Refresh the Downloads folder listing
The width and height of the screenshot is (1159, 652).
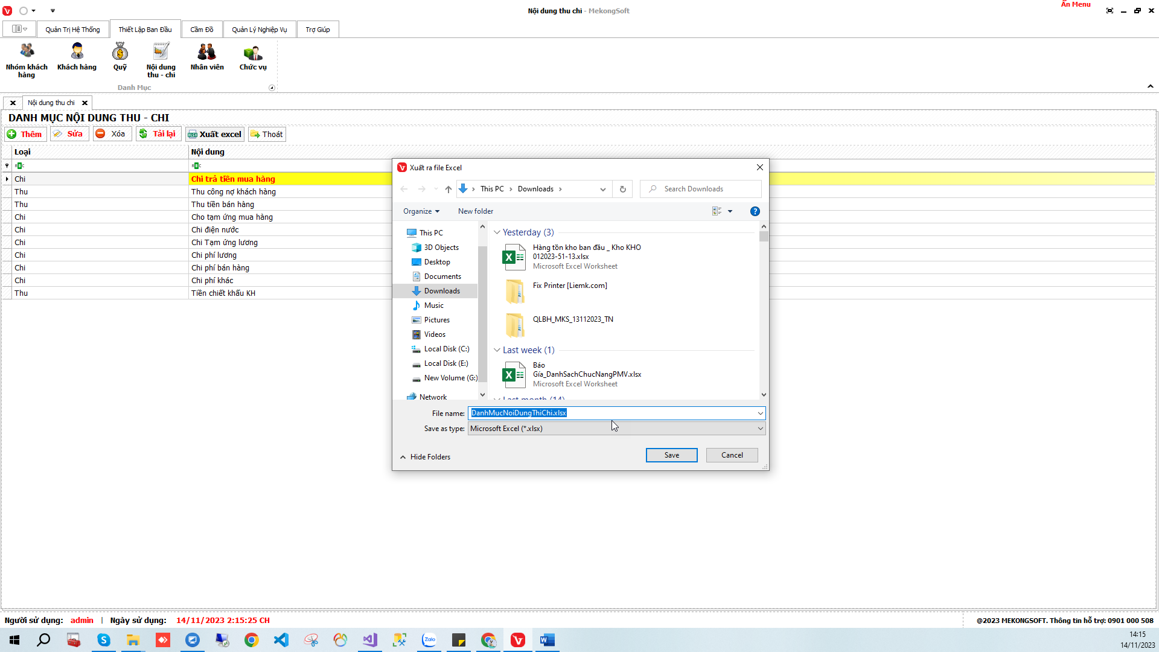[x=623, y=189]
